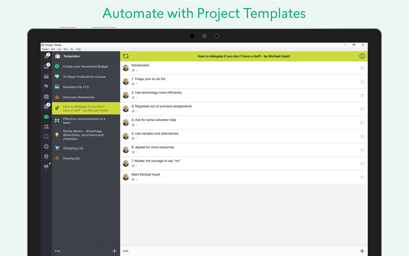Open the three-dots menu under task list

126,251
